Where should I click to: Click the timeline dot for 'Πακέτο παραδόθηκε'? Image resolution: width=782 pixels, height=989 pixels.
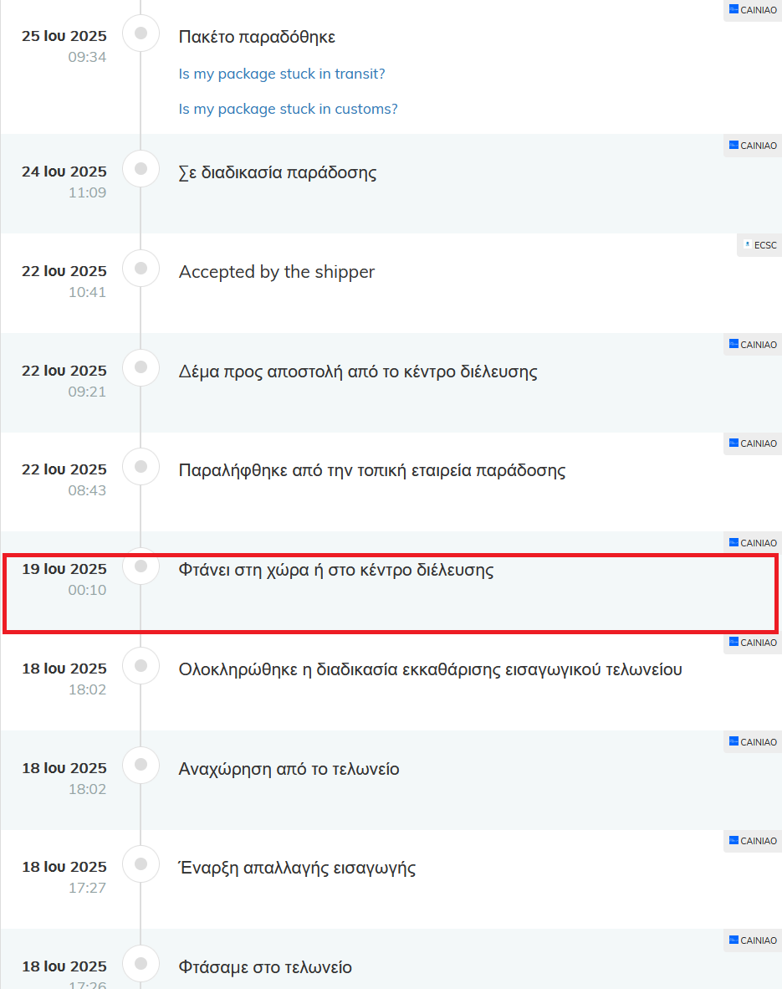(141, 33)
